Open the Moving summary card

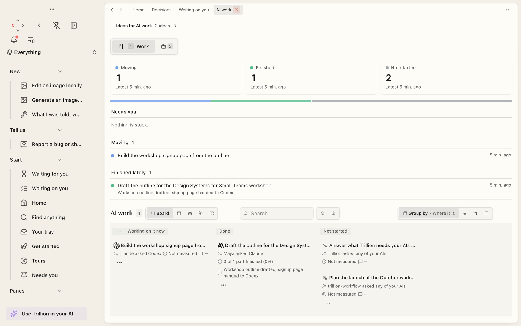tap(176, 78)
